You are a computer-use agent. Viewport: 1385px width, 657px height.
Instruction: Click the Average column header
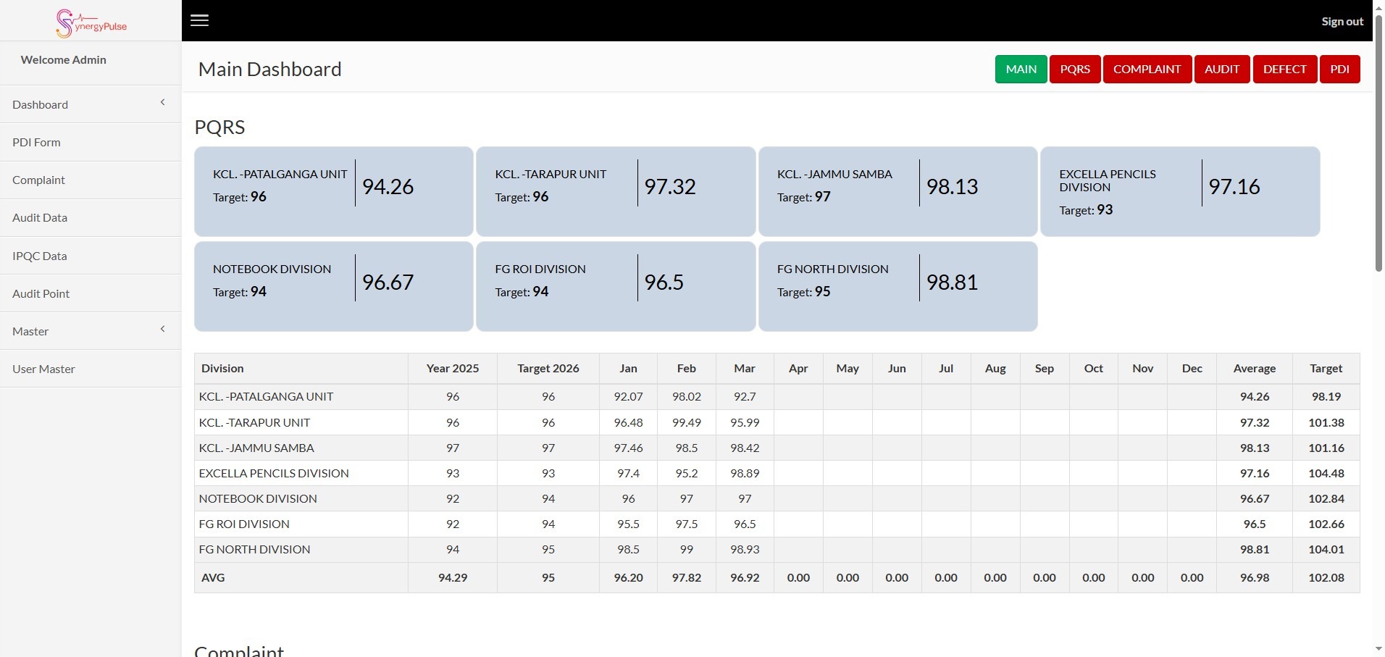1255,368
